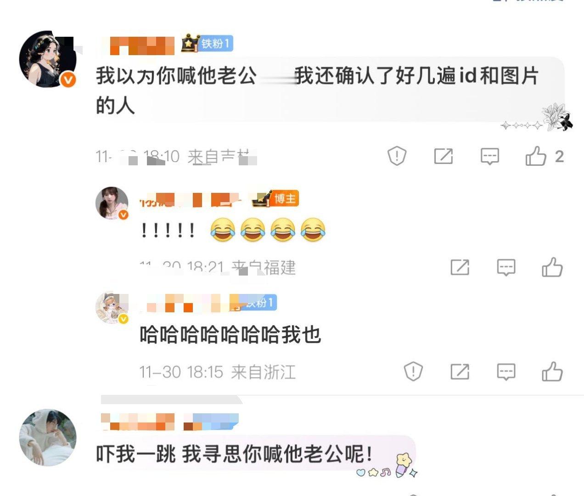Tap repost icon on the first comment

pyautogui.click(x=444, y=156)
